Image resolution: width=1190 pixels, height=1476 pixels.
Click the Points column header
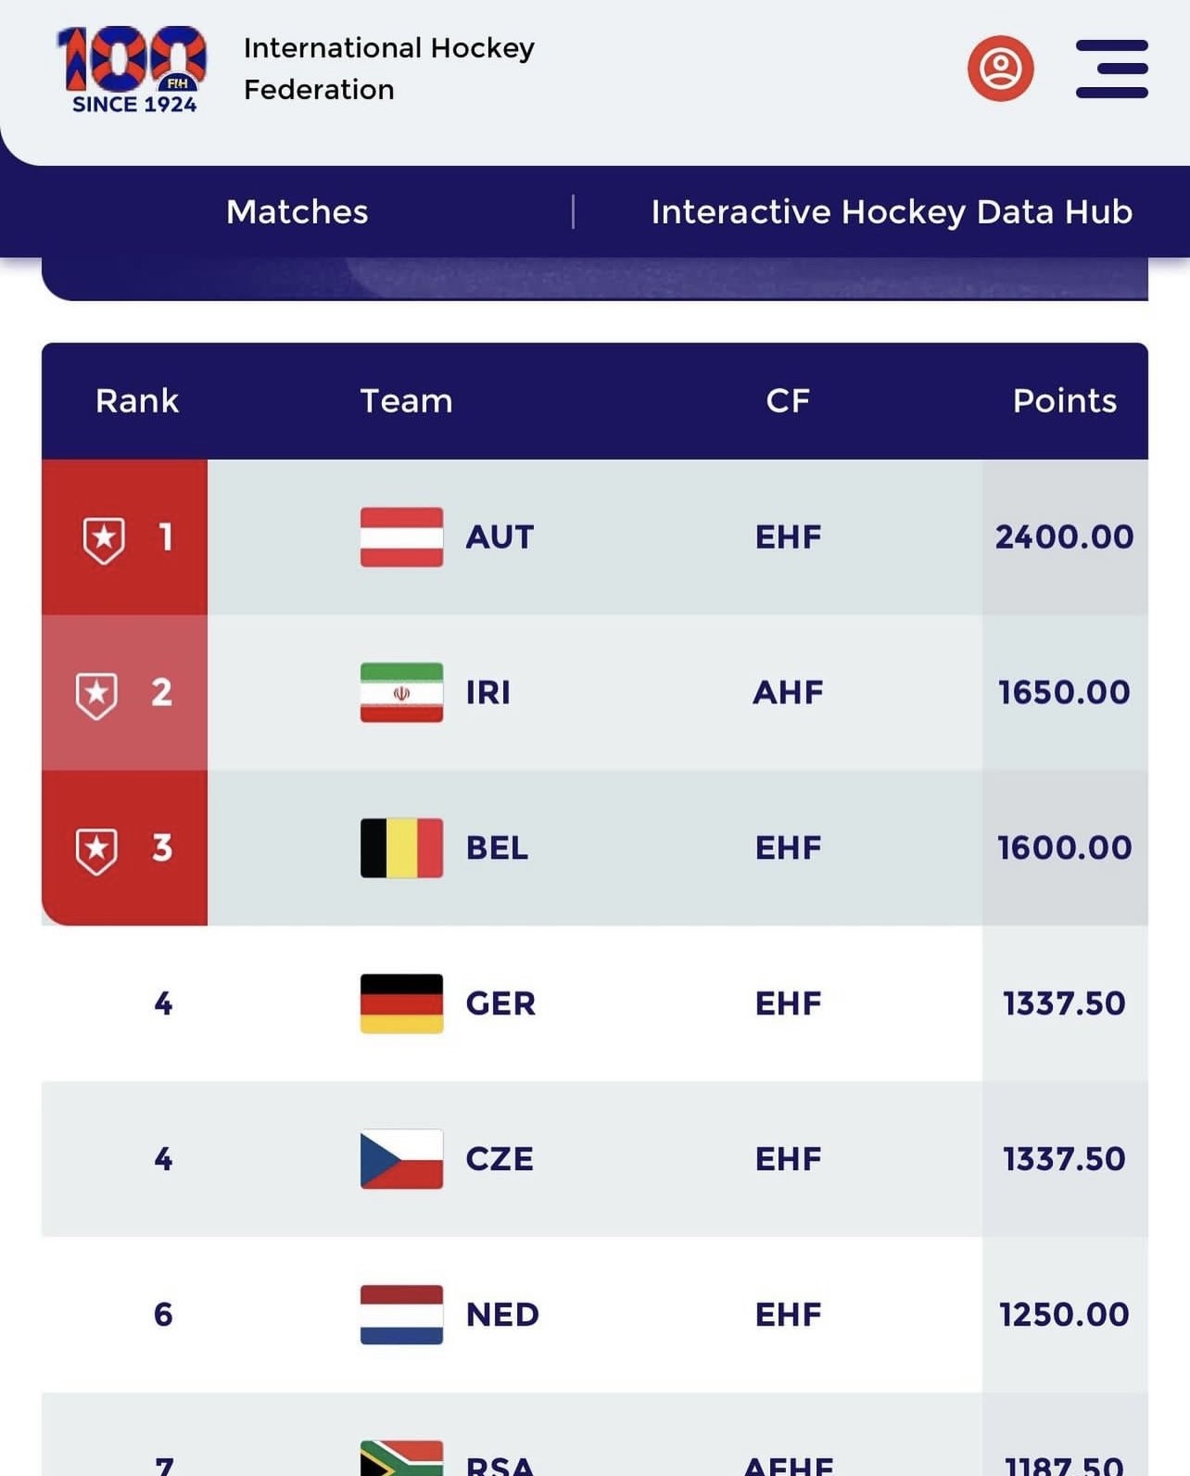click(x=1064, y=401)
